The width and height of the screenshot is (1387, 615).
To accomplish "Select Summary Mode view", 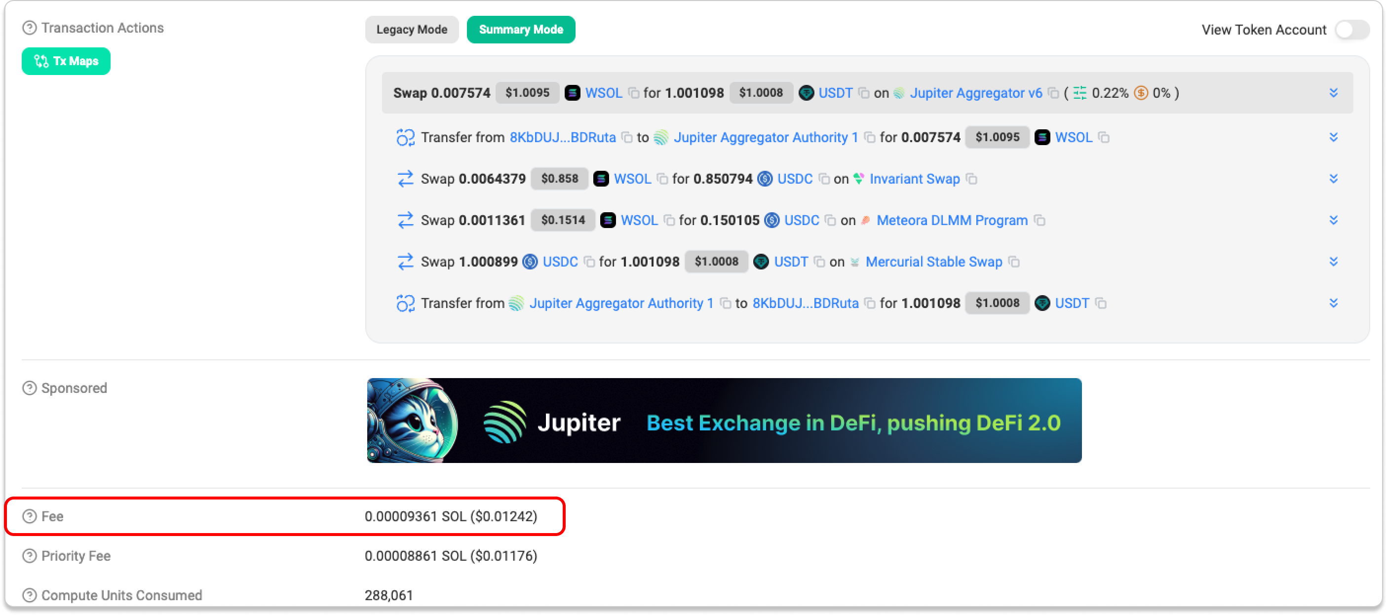I will 521,30.
